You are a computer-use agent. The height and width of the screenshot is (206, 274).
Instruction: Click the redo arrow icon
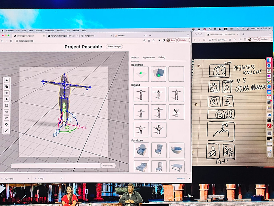(7, 118)
